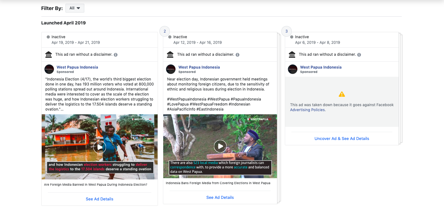This screenshot has width=444, height=217.
Task: Click date range Apr 6, 2019 - Apr 8, 2019
Action: click(x=317, y=43)
